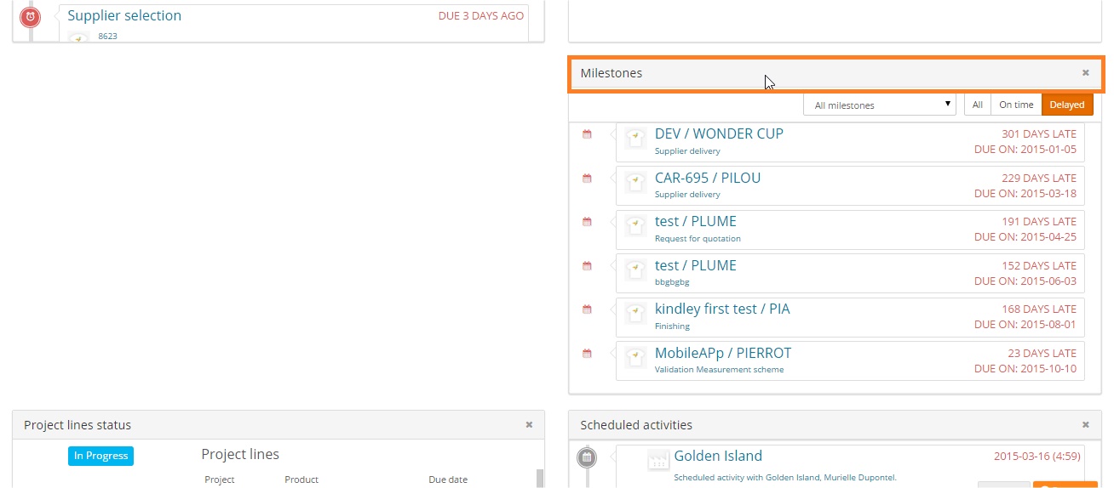The image size is (1114, 488).
Task: Close the Project lines status panel
Action: pos(529,425)
